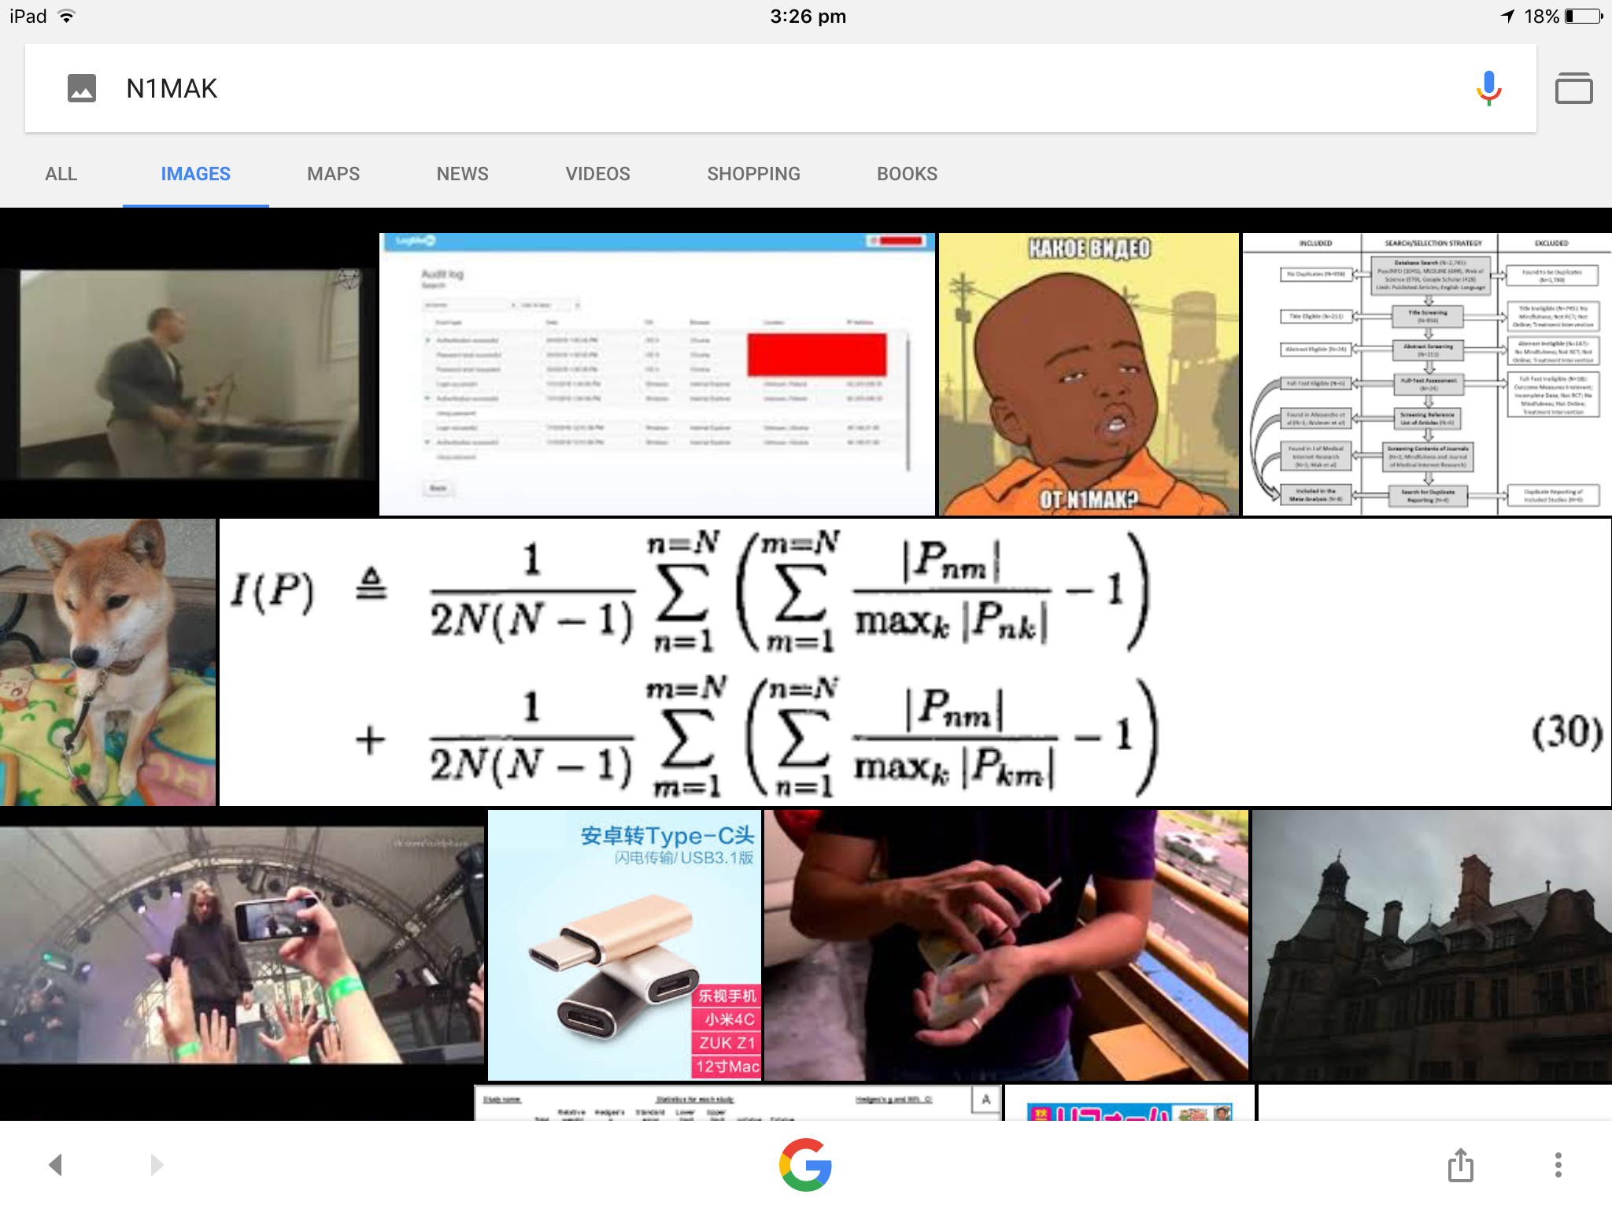Open the share sheet icon
The width and height of the screenshot is (1612, 1209).
[x=1460, y=1164]
